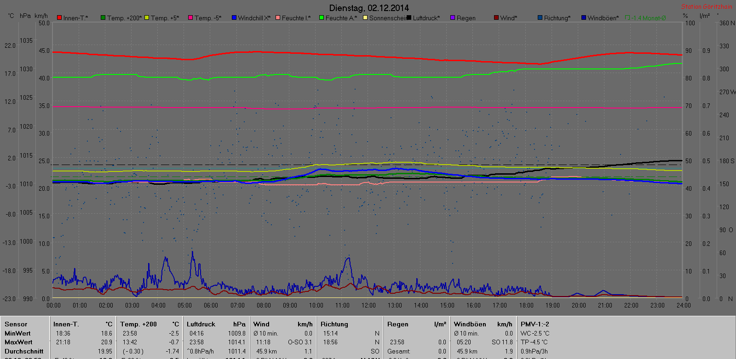Click the '( - 0.30 )' value
Viewport: 736px width, 359px height.
tap(133, 351)
